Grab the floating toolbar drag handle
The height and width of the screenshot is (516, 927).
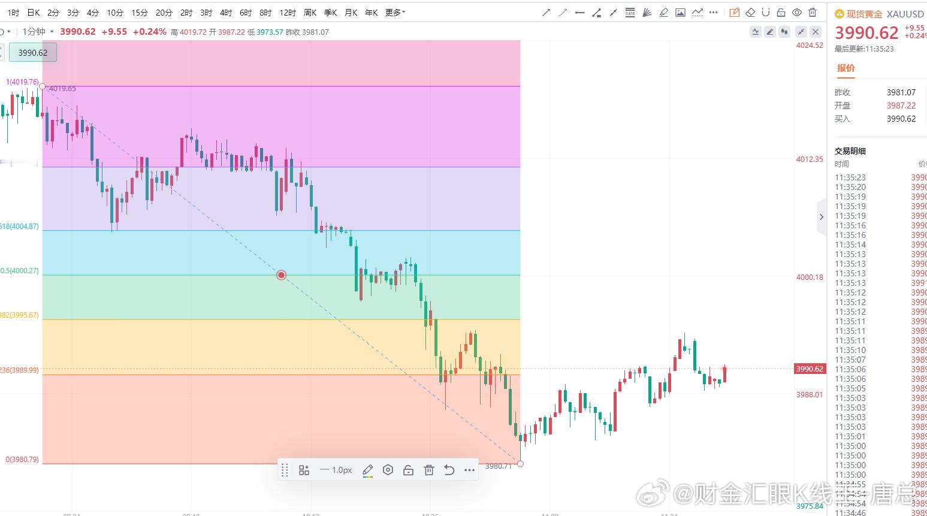tap(285, 470)
